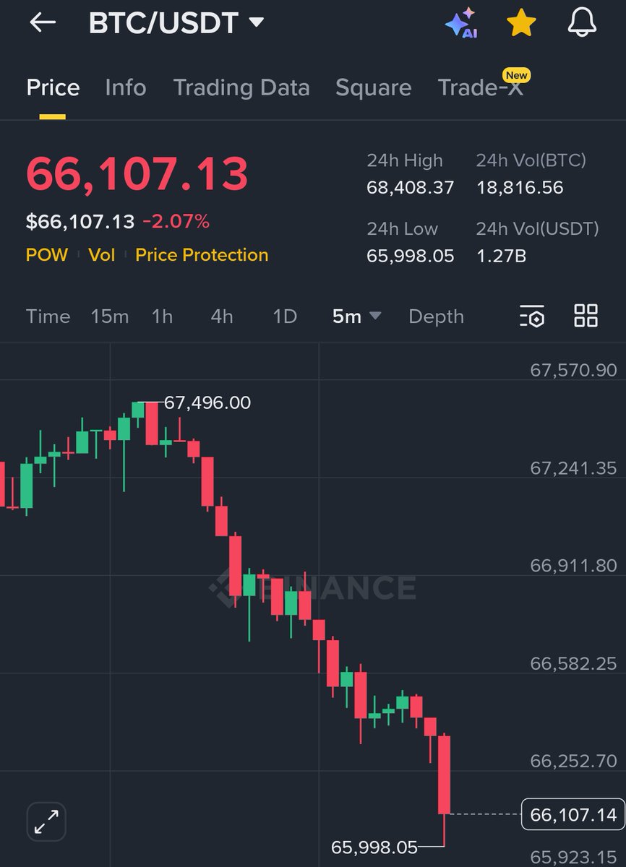Image resolution: width=626 pixels, height=867 pixels.
Task: Open the AI sparkle assistant
Action: coord(460,23)
